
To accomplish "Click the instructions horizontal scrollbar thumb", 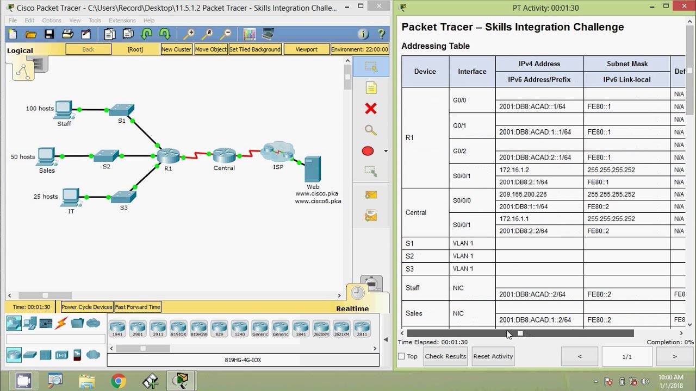I will pos(520,333).
